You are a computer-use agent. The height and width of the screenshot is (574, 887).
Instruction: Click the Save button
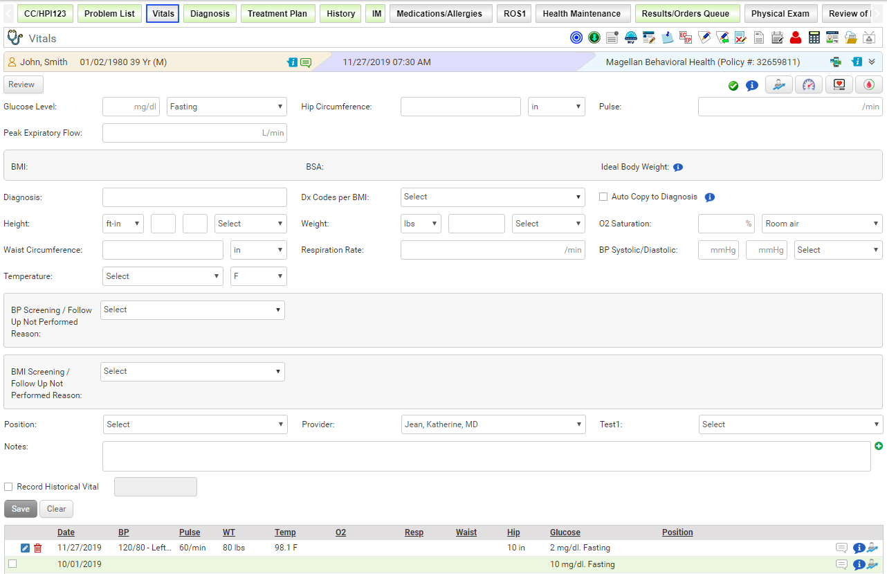[21, 509]
